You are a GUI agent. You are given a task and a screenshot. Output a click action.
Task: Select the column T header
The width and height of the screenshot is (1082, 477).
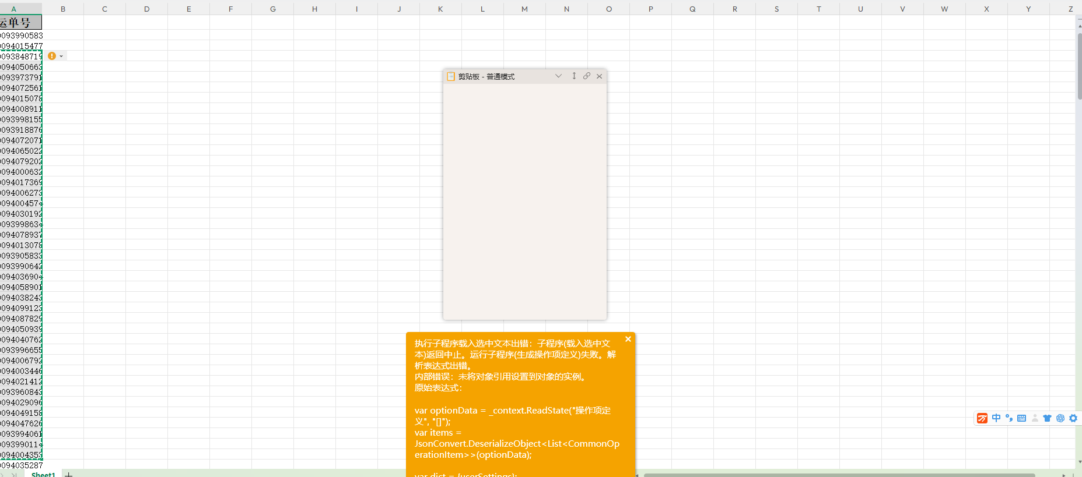(x=819, y=9)
